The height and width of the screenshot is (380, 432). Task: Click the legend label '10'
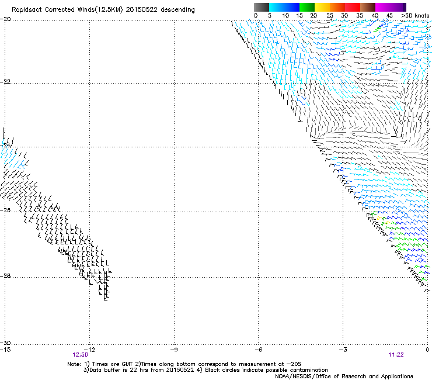click(x=285, y=16)
